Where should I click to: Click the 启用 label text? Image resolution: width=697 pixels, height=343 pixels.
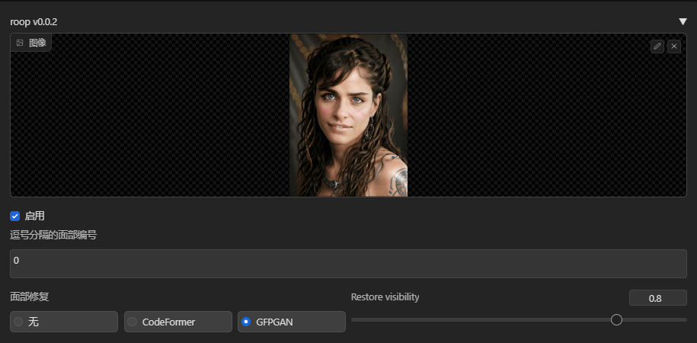click(35, 216)
